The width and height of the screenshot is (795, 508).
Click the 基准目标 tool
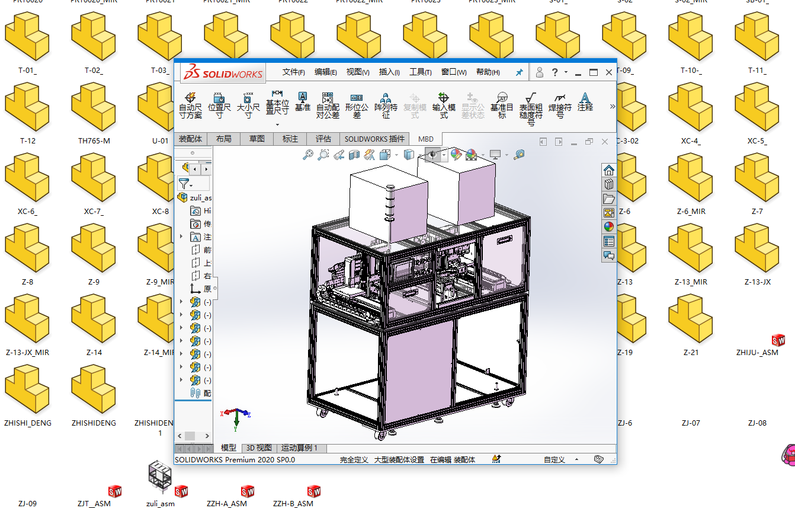click(x=502, y=106)
